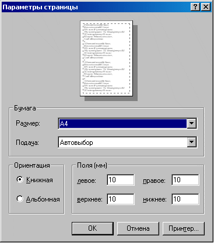Viewport: 214px width, 243px height.
Task: Select the Альбомная orientation radio button
Action: (20, 199)
